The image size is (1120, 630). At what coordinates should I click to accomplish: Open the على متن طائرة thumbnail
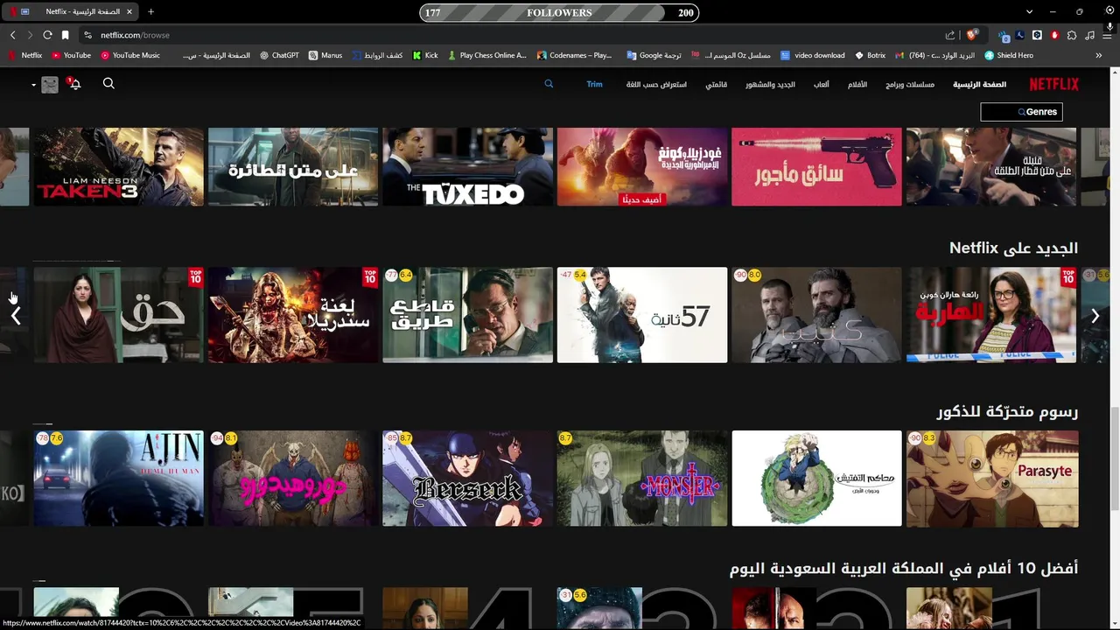[x=293, y=167]
